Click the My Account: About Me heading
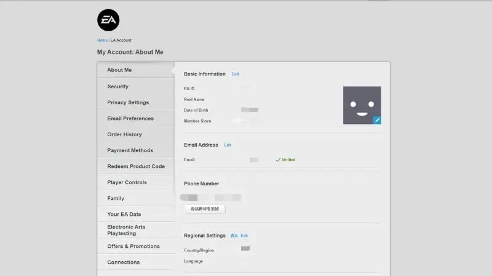The width and height of the screenshot is (492, 276). 130,52
